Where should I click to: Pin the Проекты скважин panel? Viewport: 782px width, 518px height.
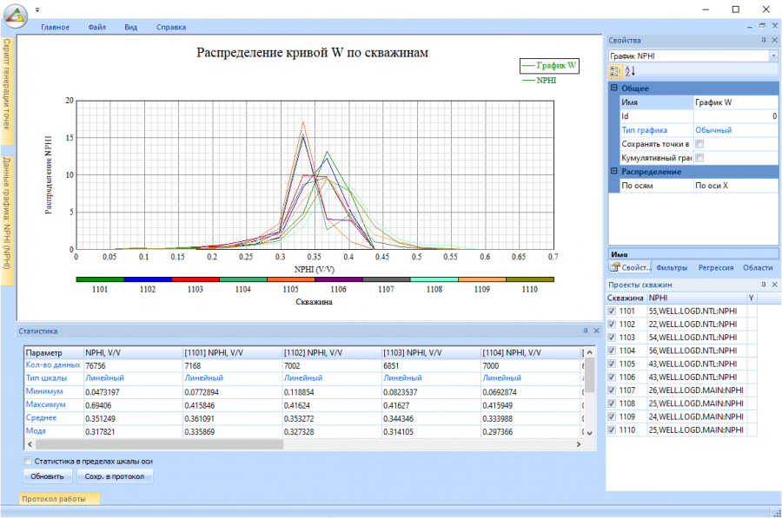click(x=763, y=285)
